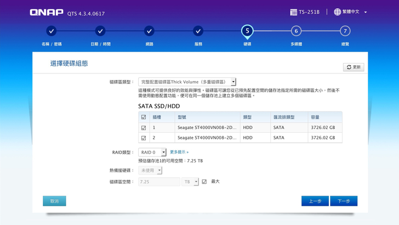Open the more tips link
The image size is (399, 225).
click(x=179, y=152)
